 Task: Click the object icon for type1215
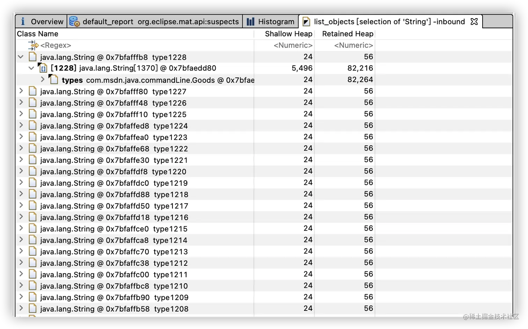(32, 228)
